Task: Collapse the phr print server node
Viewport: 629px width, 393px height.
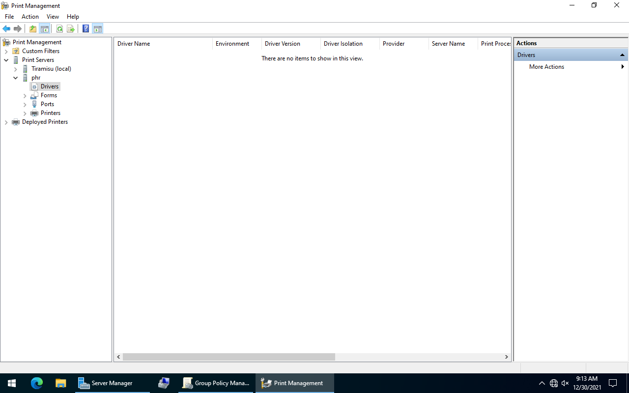Action: [x=16, y=78]
